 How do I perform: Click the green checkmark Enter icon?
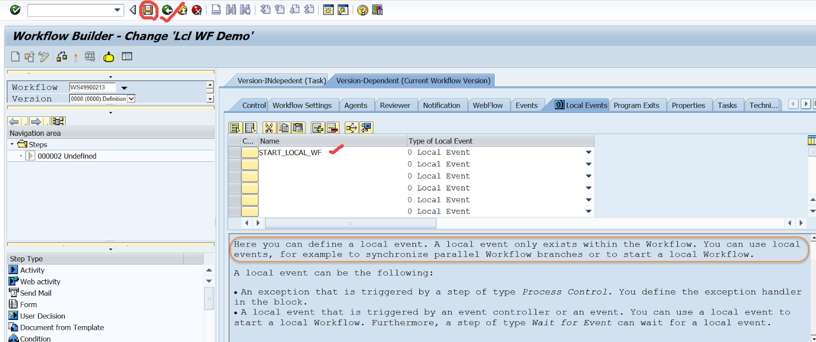pos(15,10)
